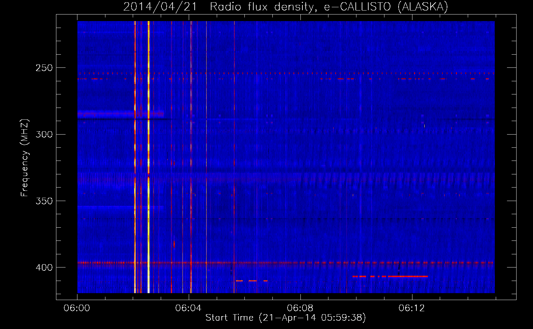This screenshot has width=533, height=329.
Task: Click the long red streak below the 400 MHz line
Action: coord(408,276)
